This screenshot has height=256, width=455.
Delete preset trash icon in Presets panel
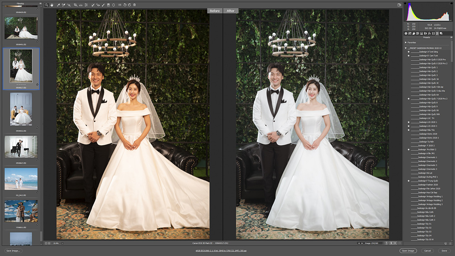[x=450, y=243]
